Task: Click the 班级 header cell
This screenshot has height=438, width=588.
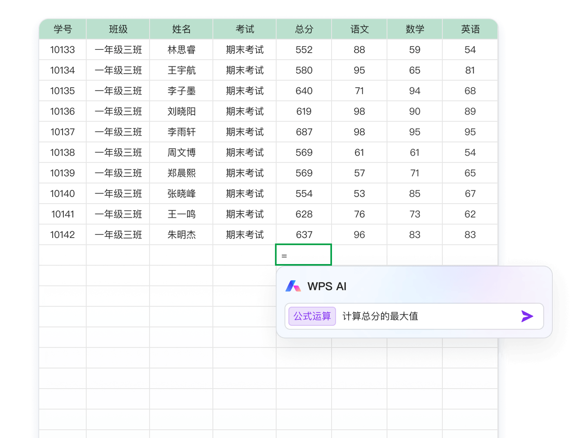Action: tap(118, 29)
